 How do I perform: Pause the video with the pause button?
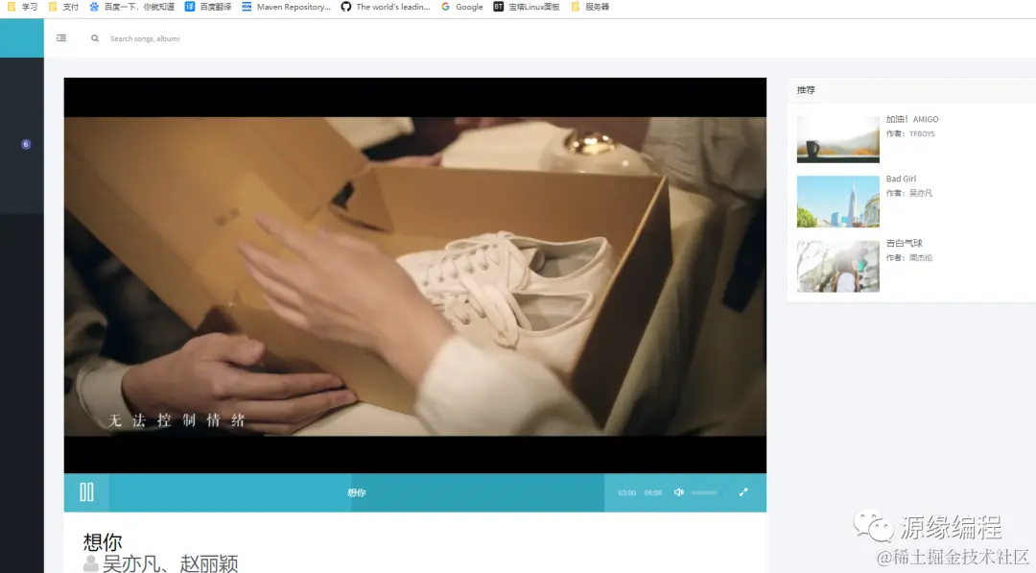[86, 492]
